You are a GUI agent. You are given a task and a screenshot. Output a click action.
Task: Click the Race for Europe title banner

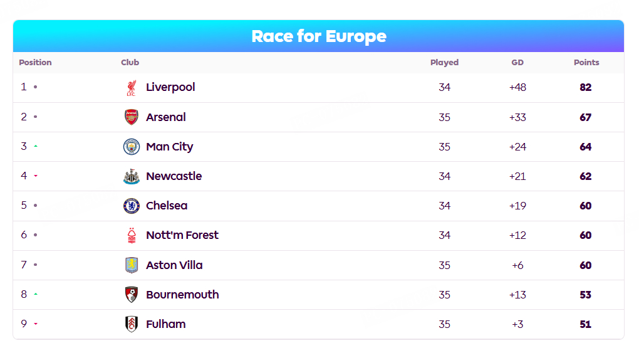click(319, 36)
